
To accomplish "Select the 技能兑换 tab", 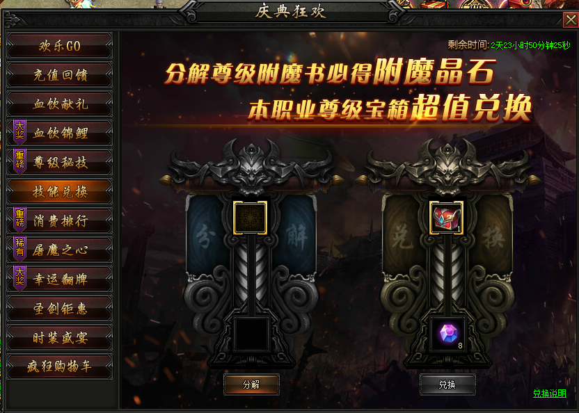I will pyautogui.click(x=59, y=192).
